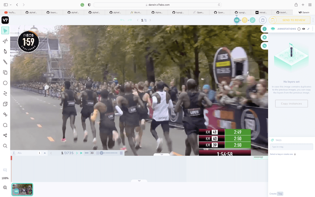Open the annotations panel options menu
Viewport: 315px width, 197px height.
313,29
